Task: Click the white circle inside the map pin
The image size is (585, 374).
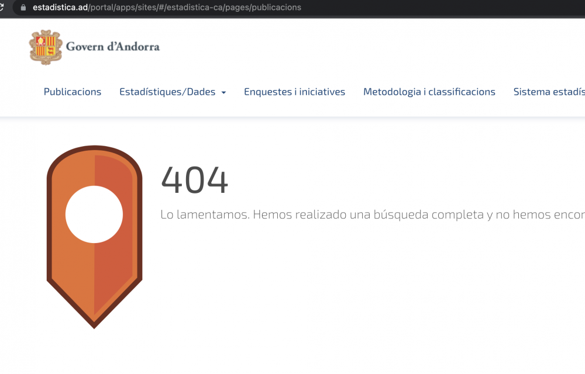Action: (94, 214)
